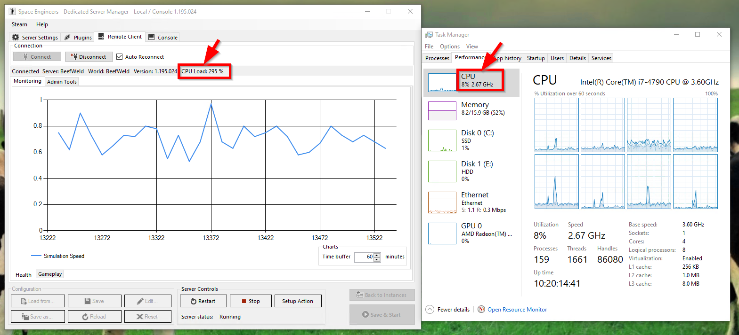Viewport: 739px width, 335px height.
Task: Open the Services tab in Task Manager
Action: tap(601, 58)
